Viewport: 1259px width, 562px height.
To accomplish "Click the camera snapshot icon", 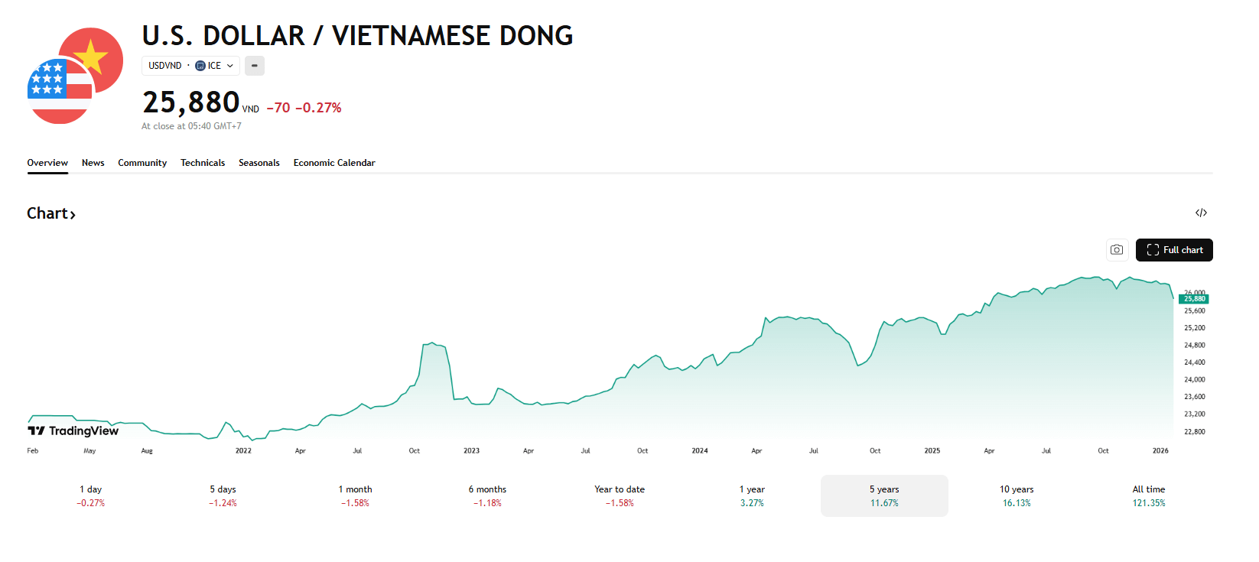I will click(x=1117, y=250).
